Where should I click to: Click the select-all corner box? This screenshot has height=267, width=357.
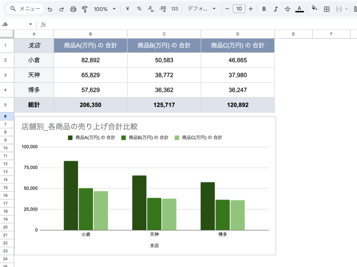pos(7,34)
